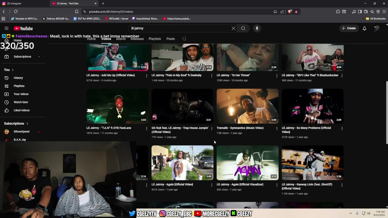Play 'Lil Jairmy - Again [Official Video]' thumbnail
The width and height of the screenshot is (388, 218).
[182, 163]
